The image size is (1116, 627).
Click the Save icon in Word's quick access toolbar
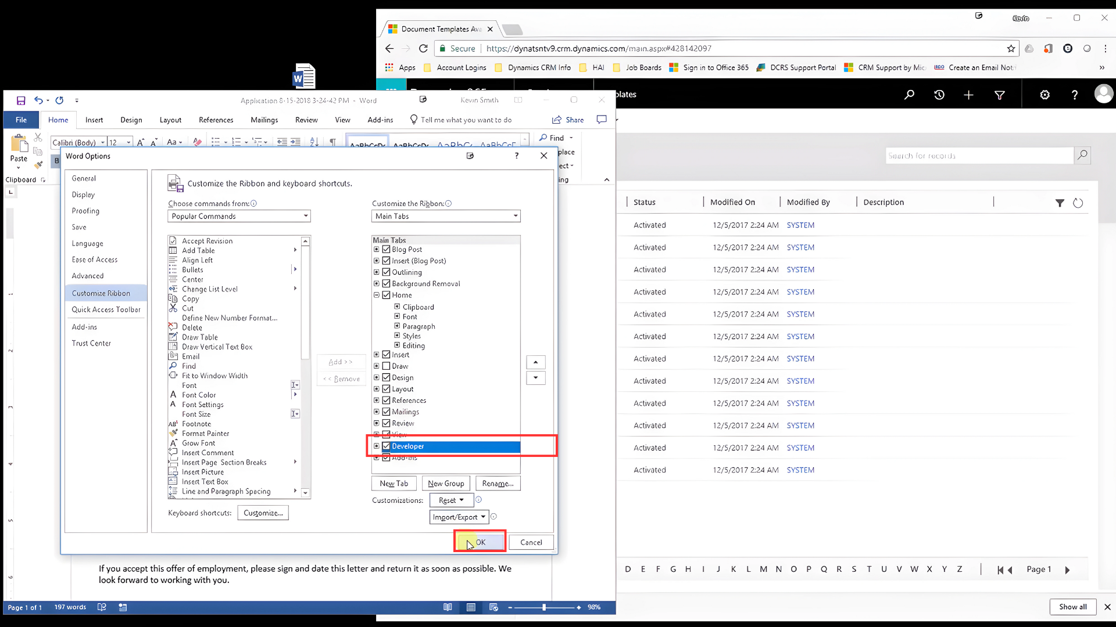point(21,100)
